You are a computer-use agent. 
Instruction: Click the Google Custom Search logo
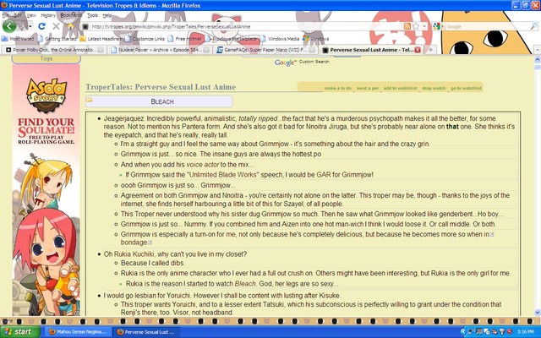(x=302, y=62)
